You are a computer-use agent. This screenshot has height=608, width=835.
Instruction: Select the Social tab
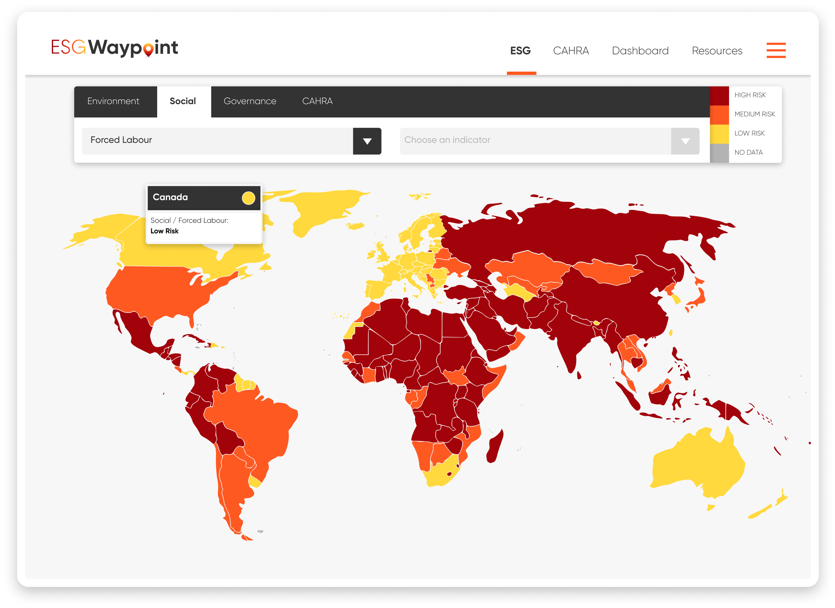183,101
